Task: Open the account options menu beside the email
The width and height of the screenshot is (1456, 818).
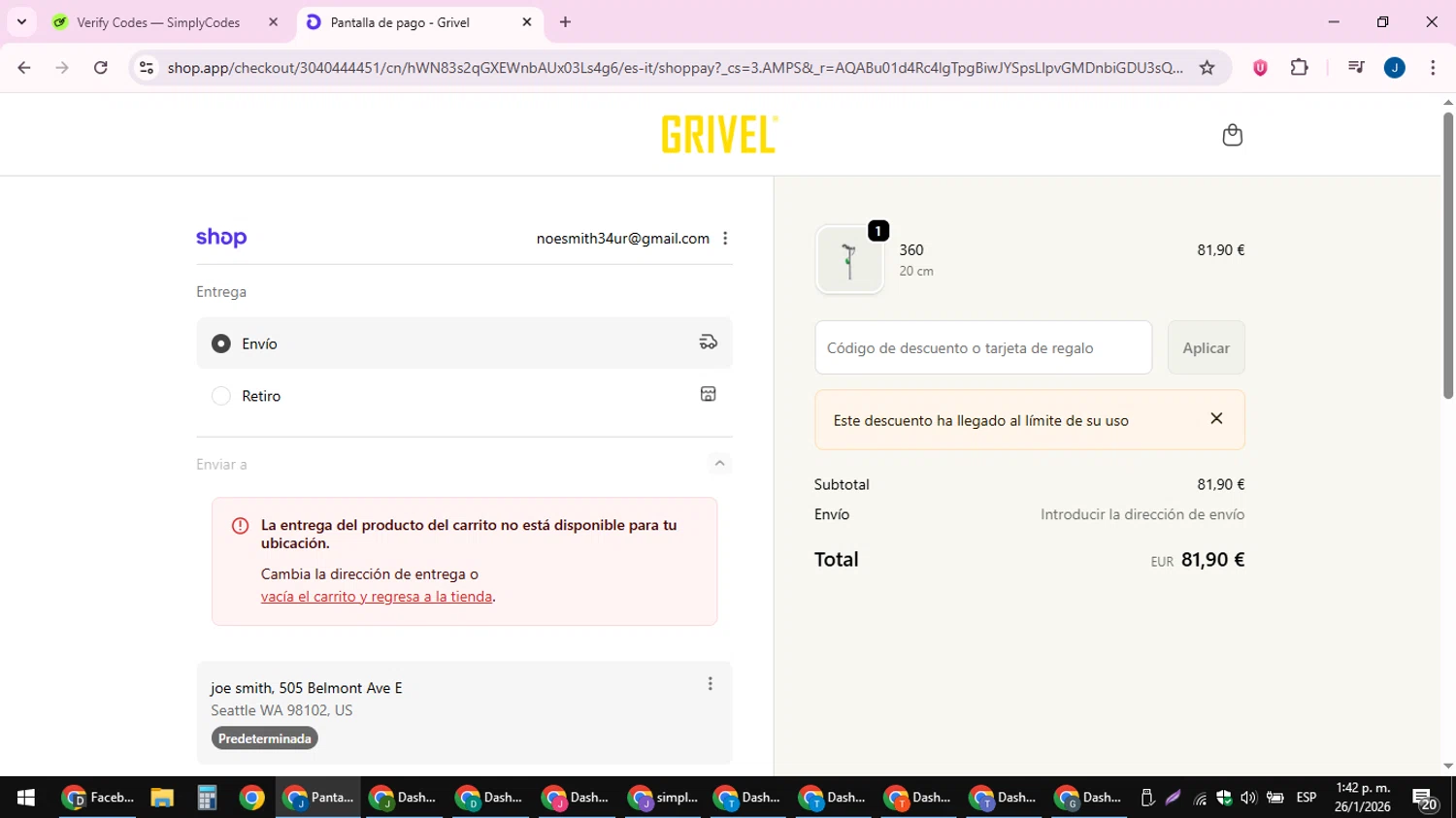Action: tap(725, 239)
